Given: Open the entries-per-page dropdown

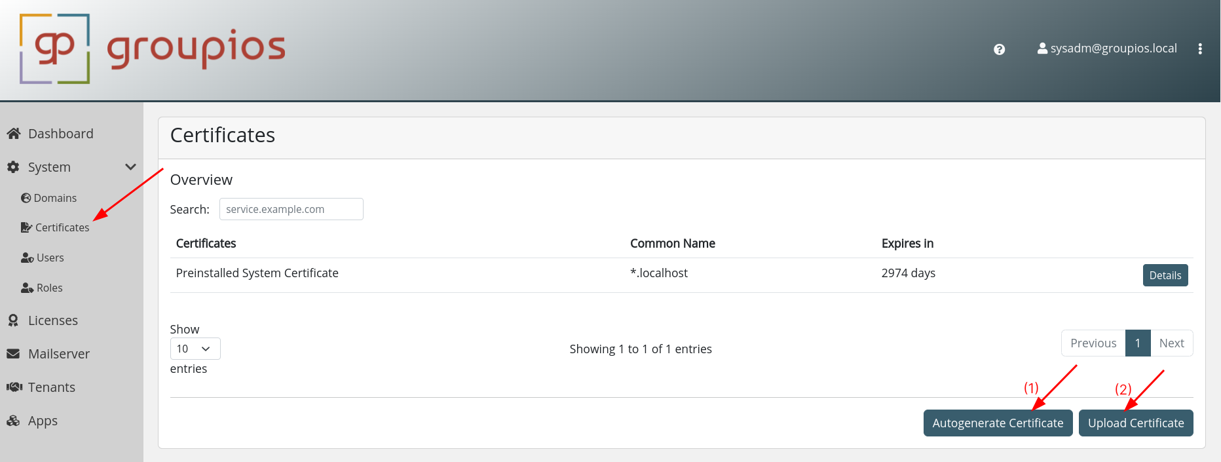Looking at the screenshot, I should coord(195,349).
